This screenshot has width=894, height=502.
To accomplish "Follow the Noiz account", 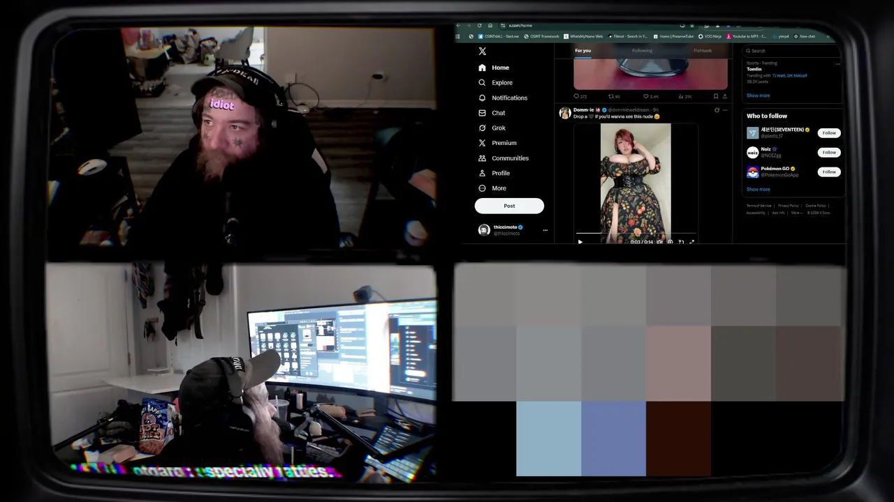I will click(829, 152).
